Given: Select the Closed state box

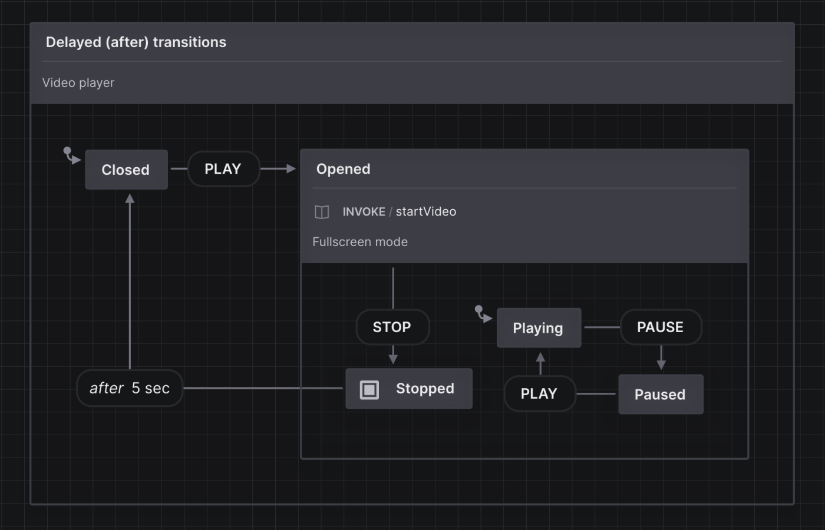Looking at the screenshot, I should 126,170.
